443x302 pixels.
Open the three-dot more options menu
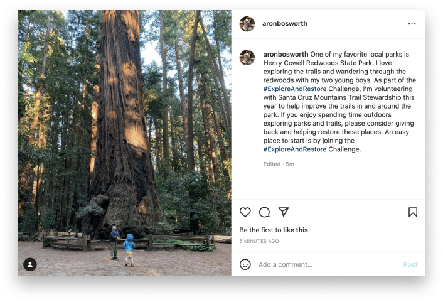[x=412, y=24]
